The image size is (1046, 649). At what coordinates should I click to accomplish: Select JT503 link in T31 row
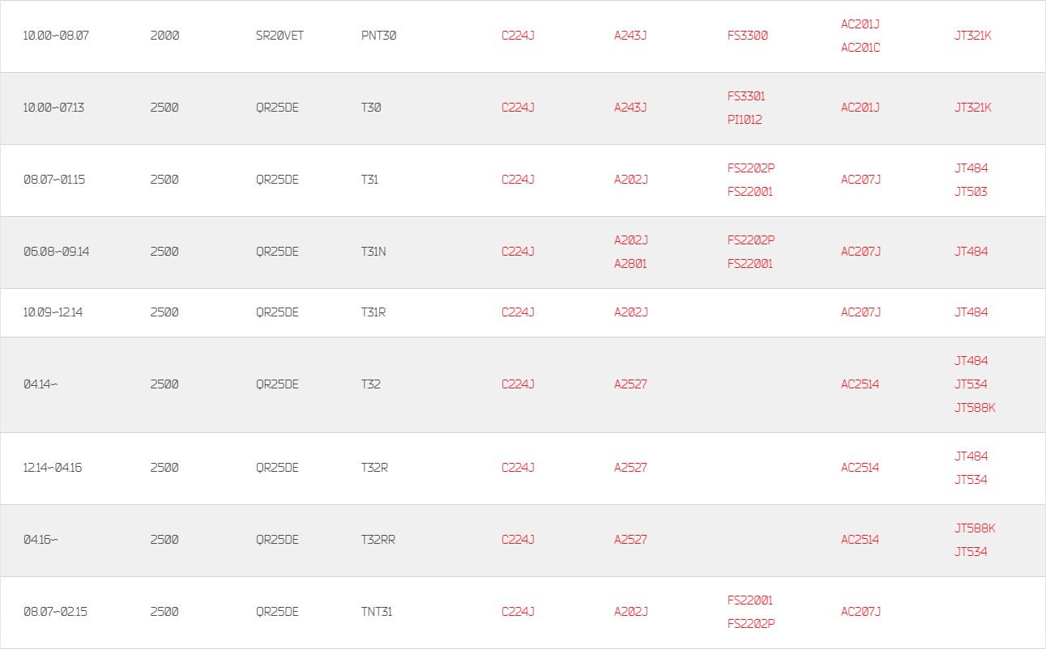pos(971,192)
